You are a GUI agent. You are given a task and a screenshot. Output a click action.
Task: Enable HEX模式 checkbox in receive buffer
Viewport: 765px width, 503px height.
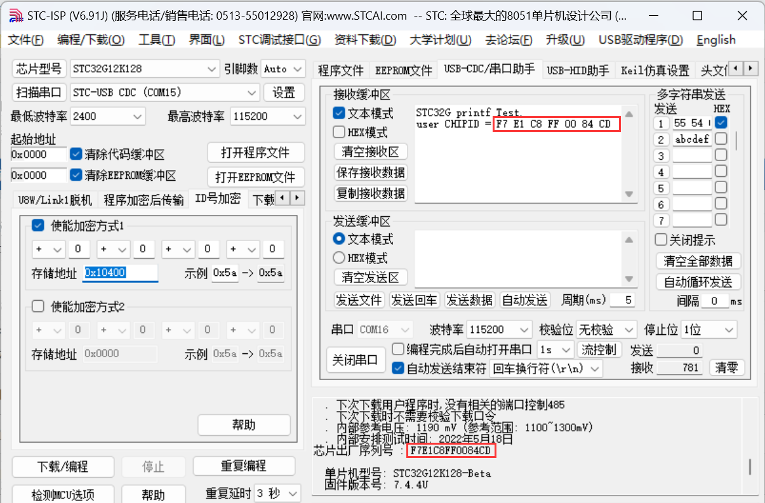(x=339, y=133)
